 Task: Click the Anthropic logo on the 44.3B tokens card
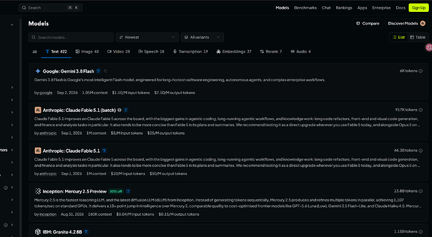pos(38,151)
